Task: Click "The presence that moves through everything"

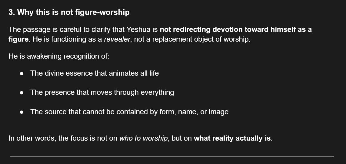Action: click(x=102, y=92)
